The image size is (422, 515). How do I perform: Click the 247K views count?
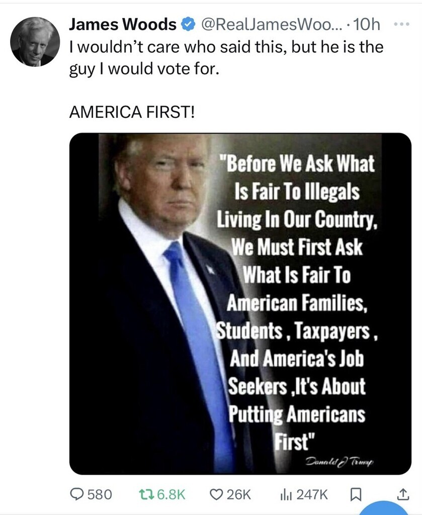coord(312,495)
